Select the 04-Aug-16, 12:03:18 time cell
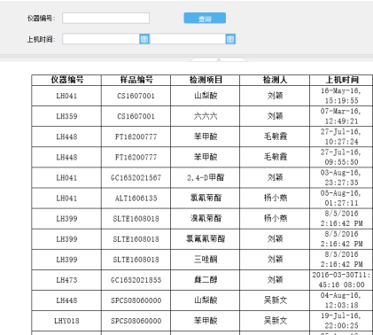The width and height of the screenshot is (373, 335). (x=341, y=300)
